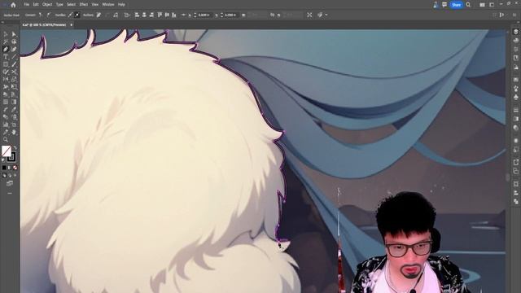The height and width of the screenshot is (293, 521).
Task: Select the document tab title
Action: (x=44, y=25)
